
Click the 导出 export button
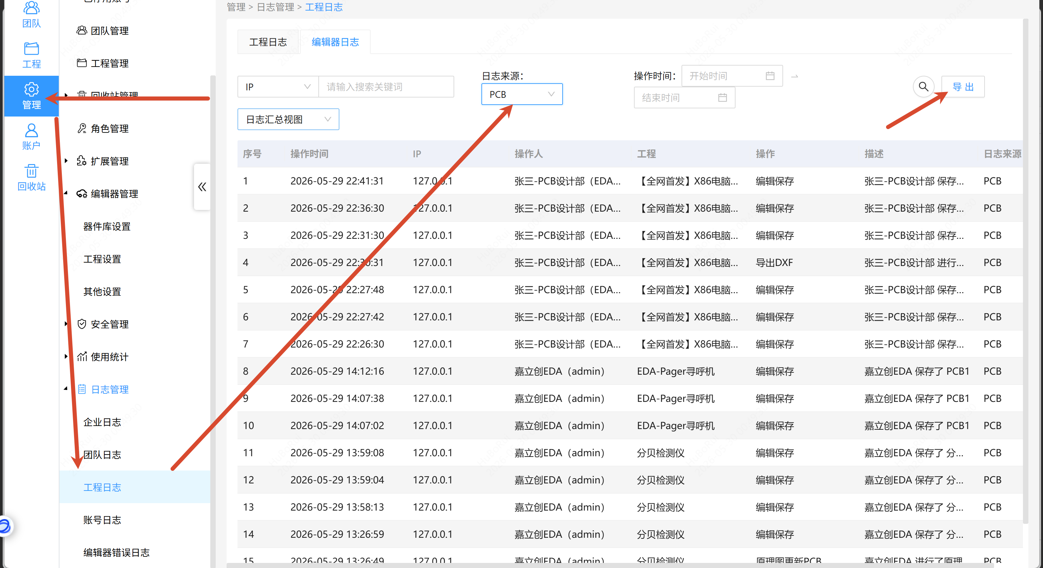click(x=963, y=87)
